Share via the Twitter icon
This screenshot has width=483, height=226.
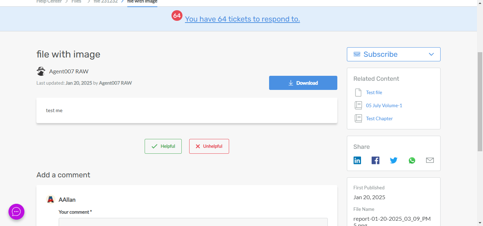[394, 160]
